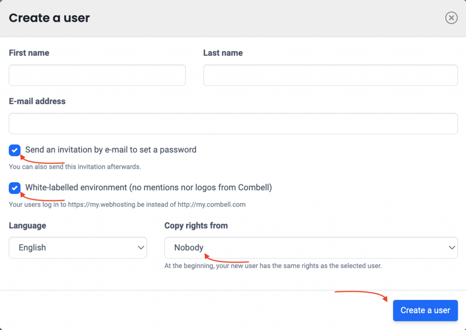The image size is (466, 330).
Task: Click the my.webhosting.be helper text line
Action: (x=127, y=204)
